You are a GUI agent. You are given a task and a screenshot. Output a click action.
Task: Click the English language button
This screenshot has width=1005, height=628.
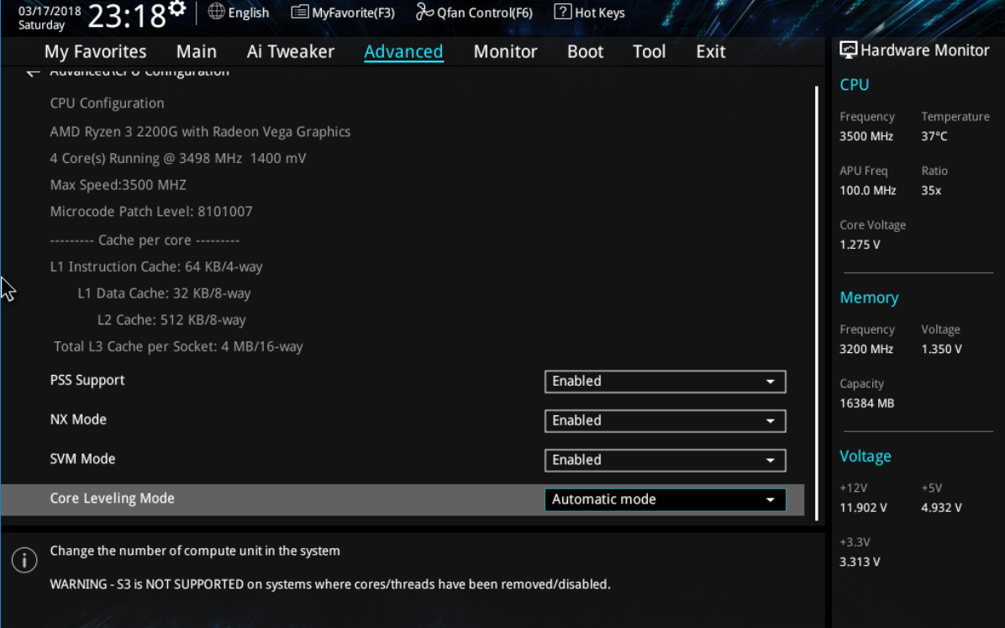(239, 12)
